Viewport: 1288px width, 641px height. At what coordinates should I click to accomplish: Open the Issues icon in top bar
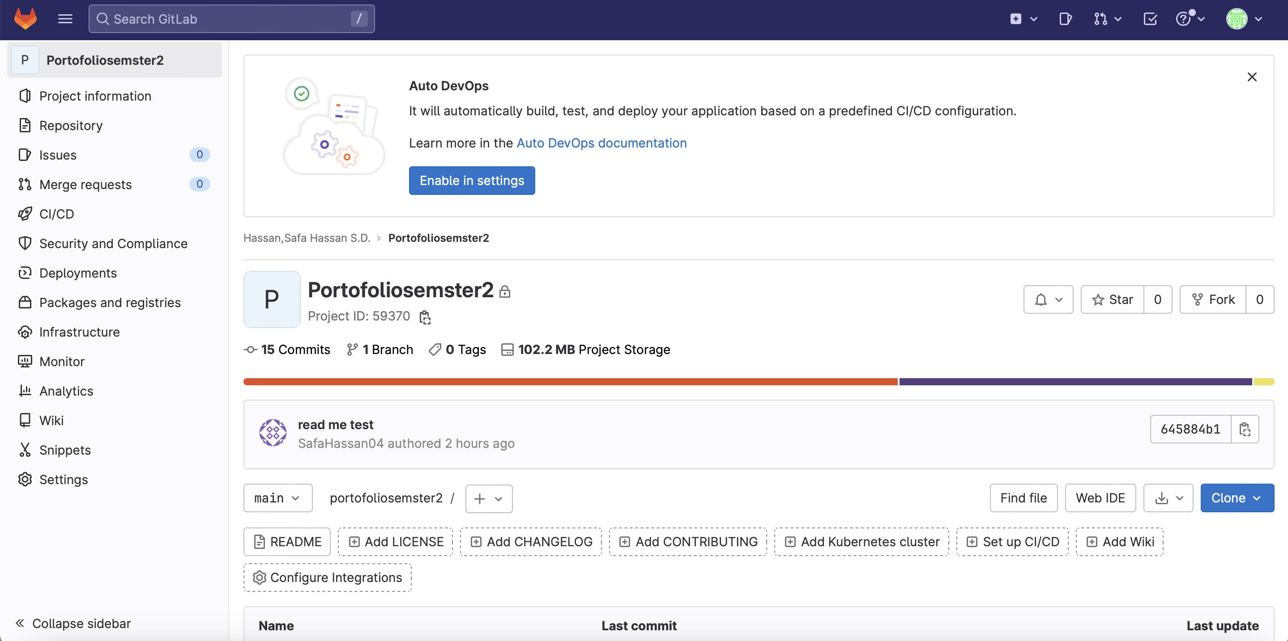point(1065,19)
